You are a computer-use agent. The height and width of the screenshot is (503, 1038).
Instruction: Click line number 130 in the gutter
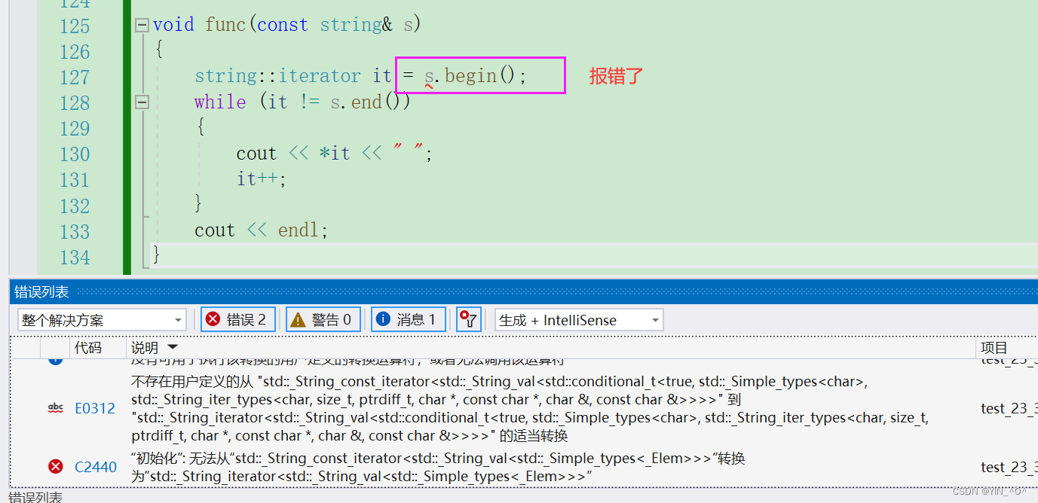(x=75, y=154)
